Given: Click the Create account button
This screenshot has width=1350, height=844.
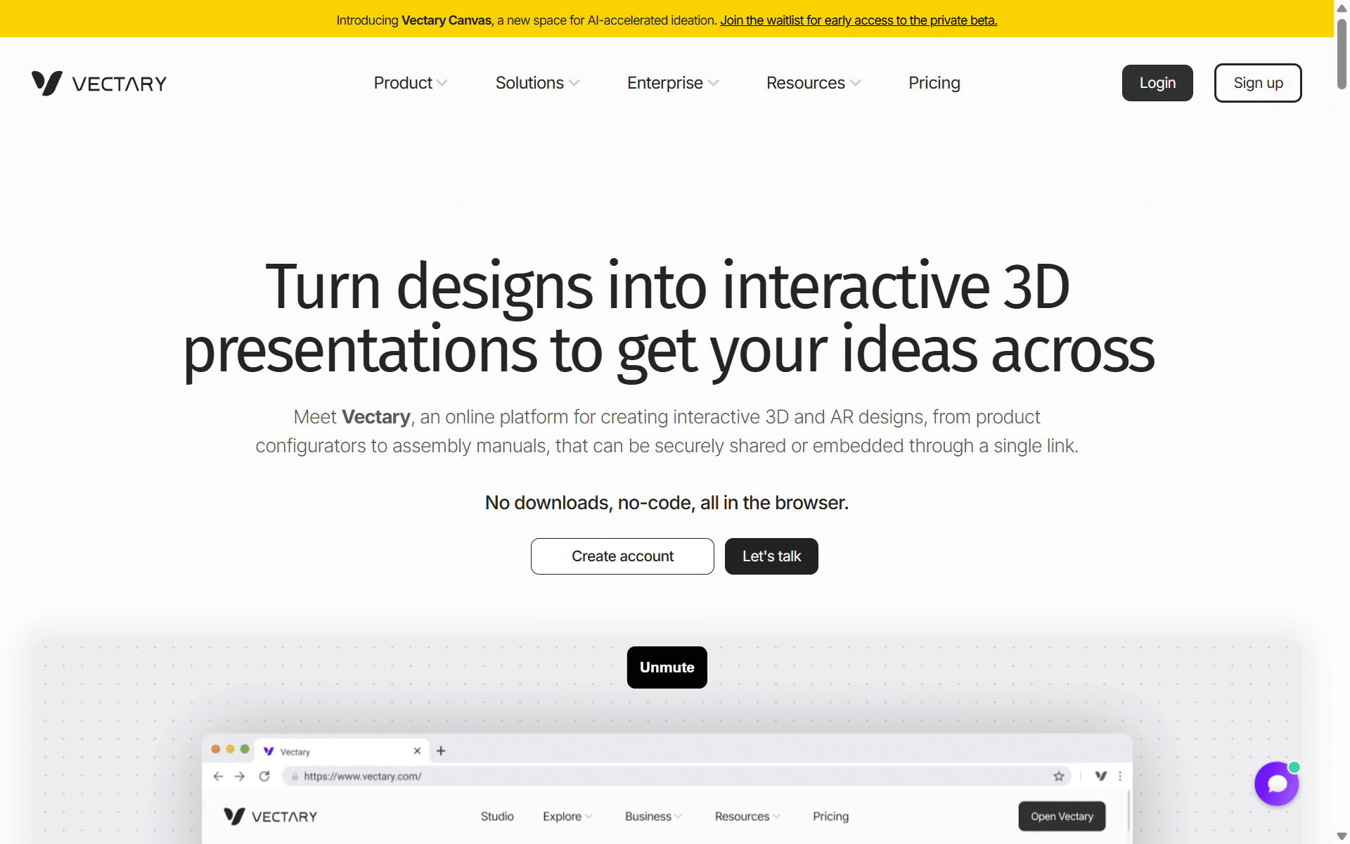Looking at the screenshot, I should click(x=622, y=556).
